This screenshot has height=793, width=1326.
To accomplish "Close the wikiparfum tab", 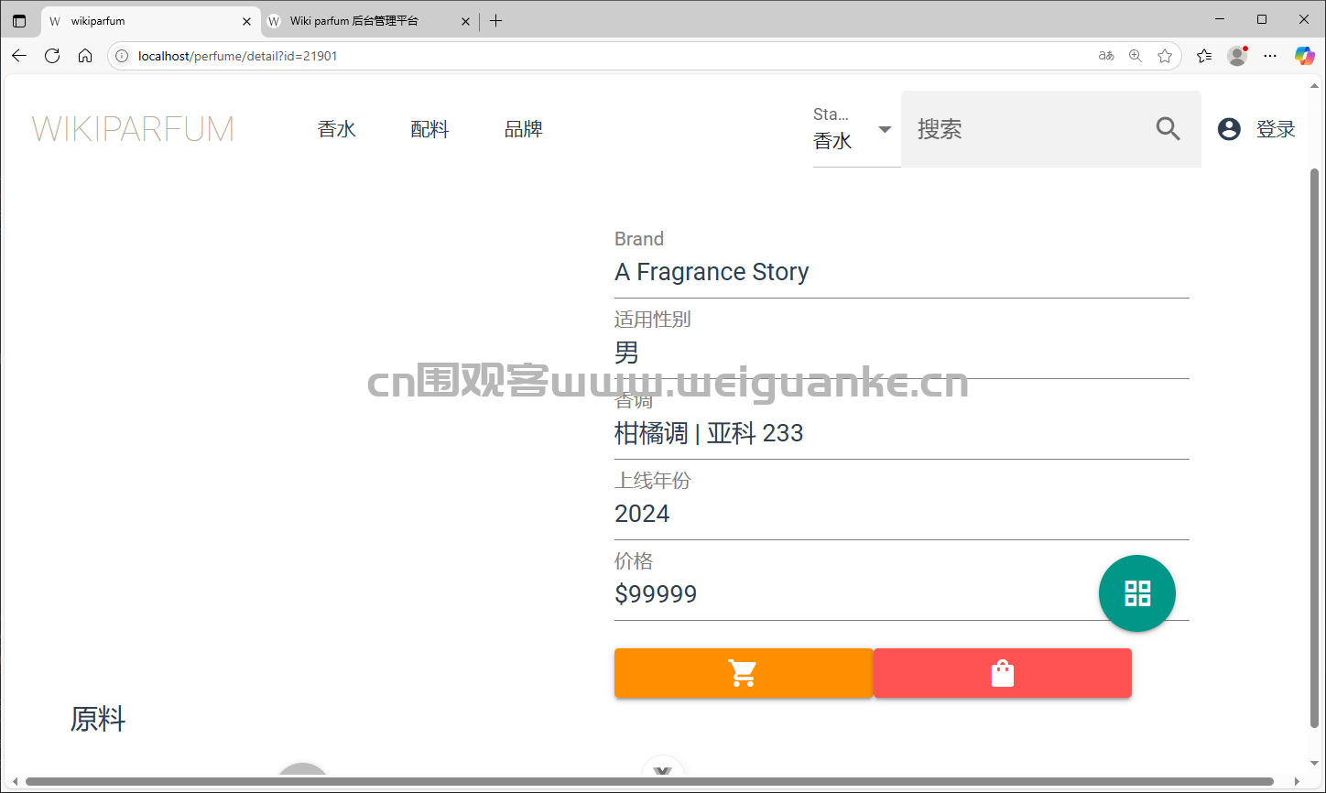I will tap(246, 21).
